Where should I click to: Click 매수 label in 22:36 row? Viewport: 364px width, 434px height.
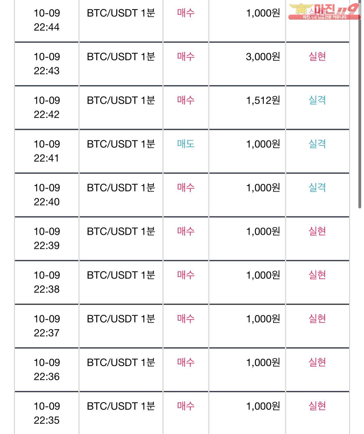click(x=186, y=362)
